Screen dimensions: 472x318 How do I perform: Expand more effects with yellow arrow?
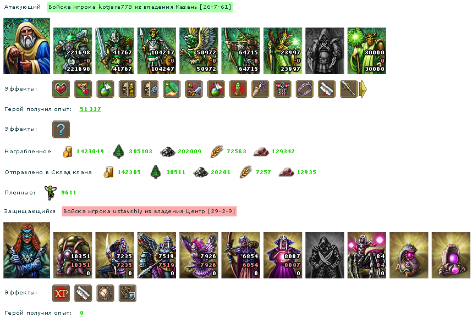[x=363, y=89]
